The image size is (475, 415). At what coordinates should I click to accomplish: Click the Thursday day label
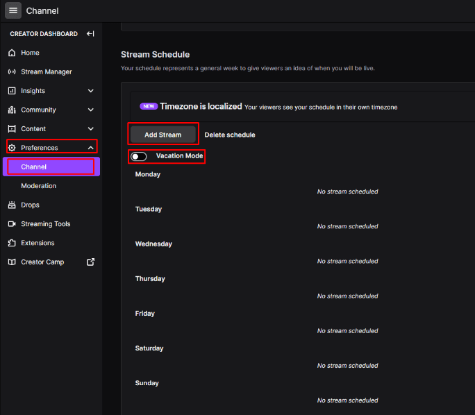(x=150, y=279)
